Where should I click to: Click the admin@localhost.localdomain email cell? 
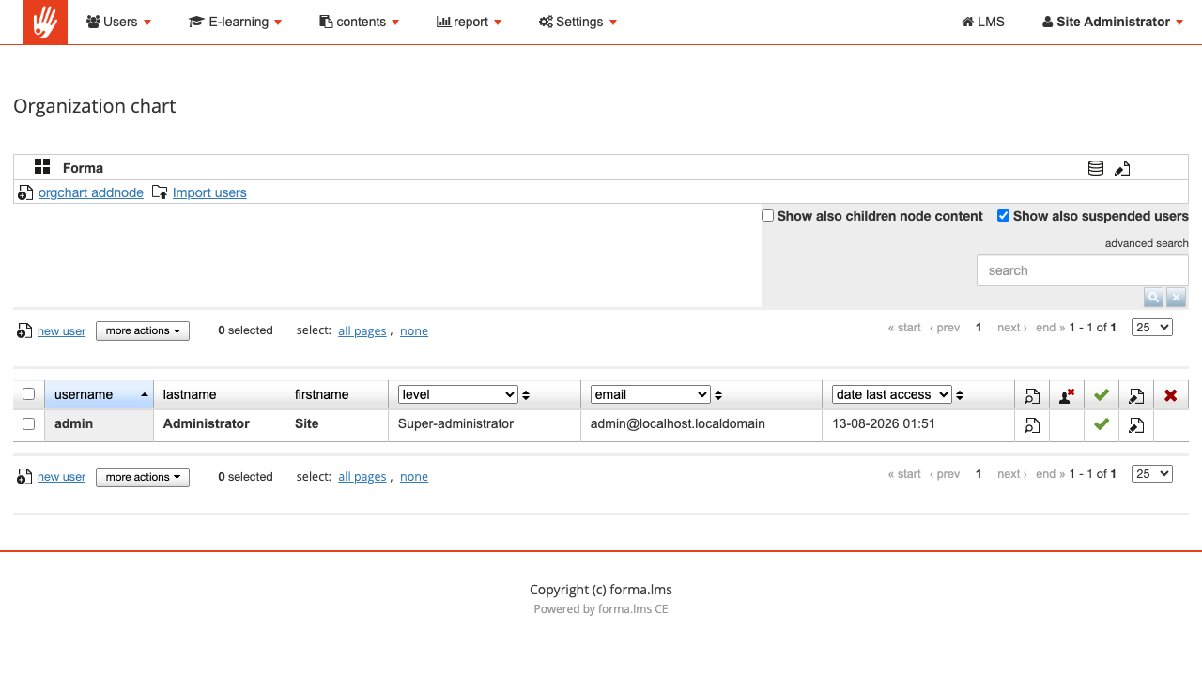(701, 424)
